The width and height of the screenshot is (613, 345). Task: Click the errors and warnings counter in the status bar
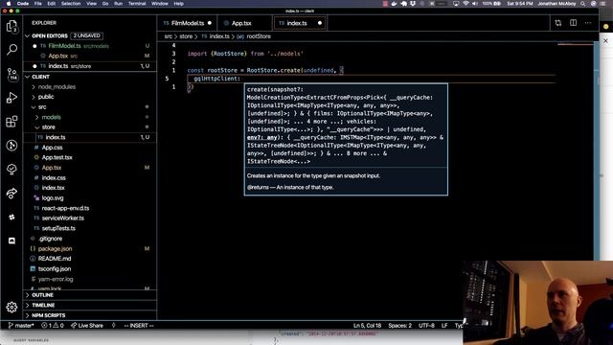point(53,326)
